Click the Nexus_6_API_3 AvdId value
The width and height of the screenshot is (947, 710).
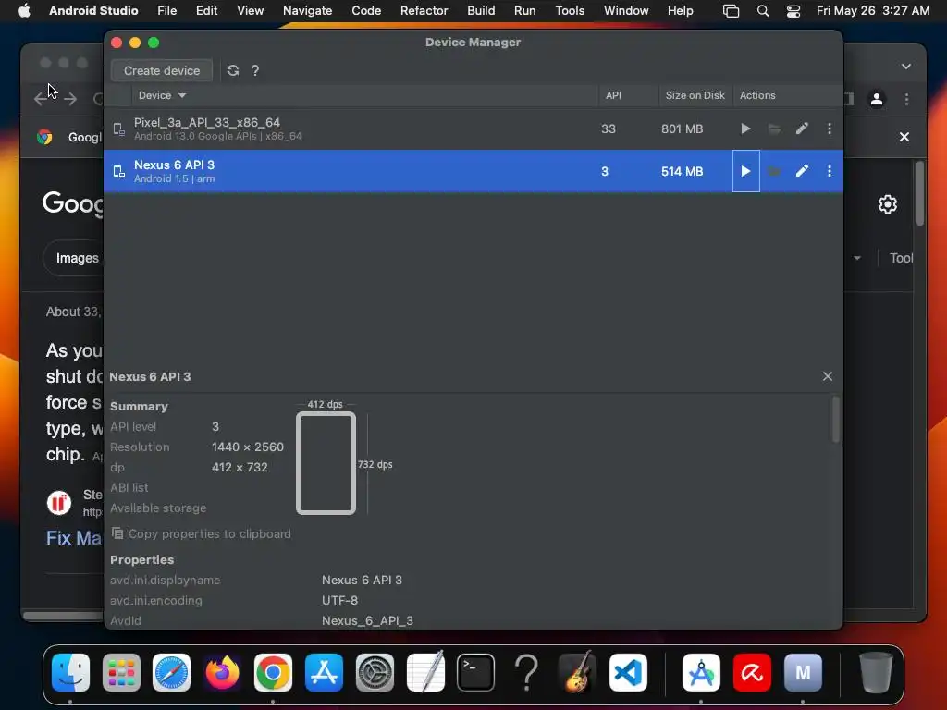point(367,620)
